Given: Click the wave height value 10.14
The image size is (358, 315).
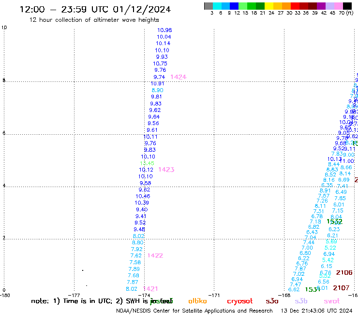Looking at the screenshot, I should (163, 43).
